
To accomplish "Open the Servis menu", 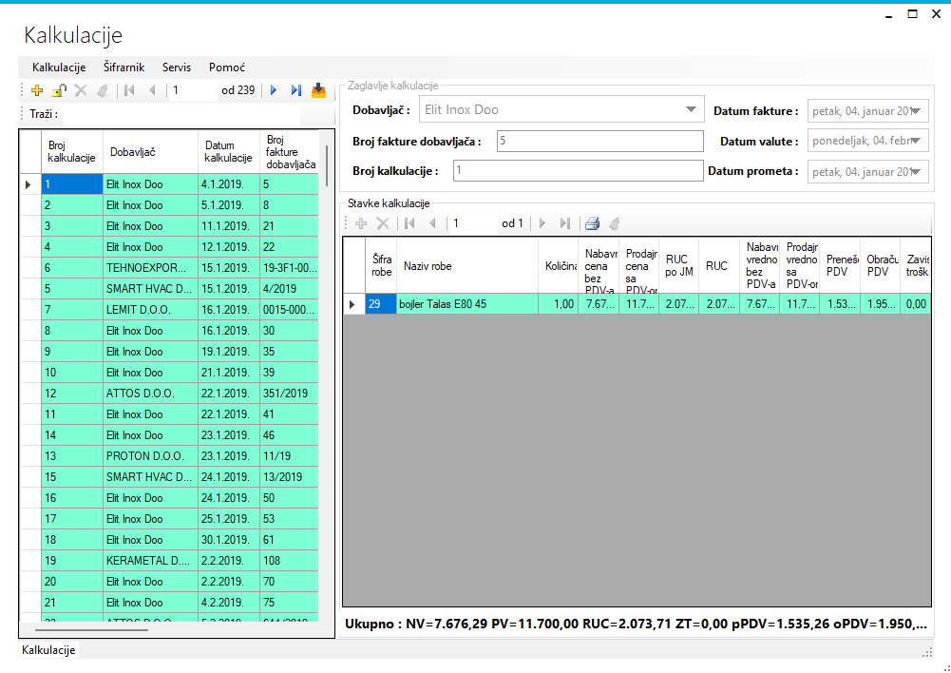I will (176, 67).
